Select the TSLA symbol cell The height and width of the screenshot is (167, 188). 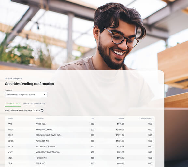point(10,163)
